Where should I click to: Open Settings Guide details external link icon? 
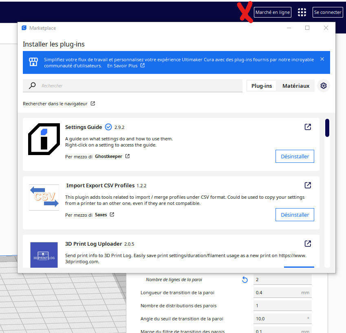click(308, 127)
